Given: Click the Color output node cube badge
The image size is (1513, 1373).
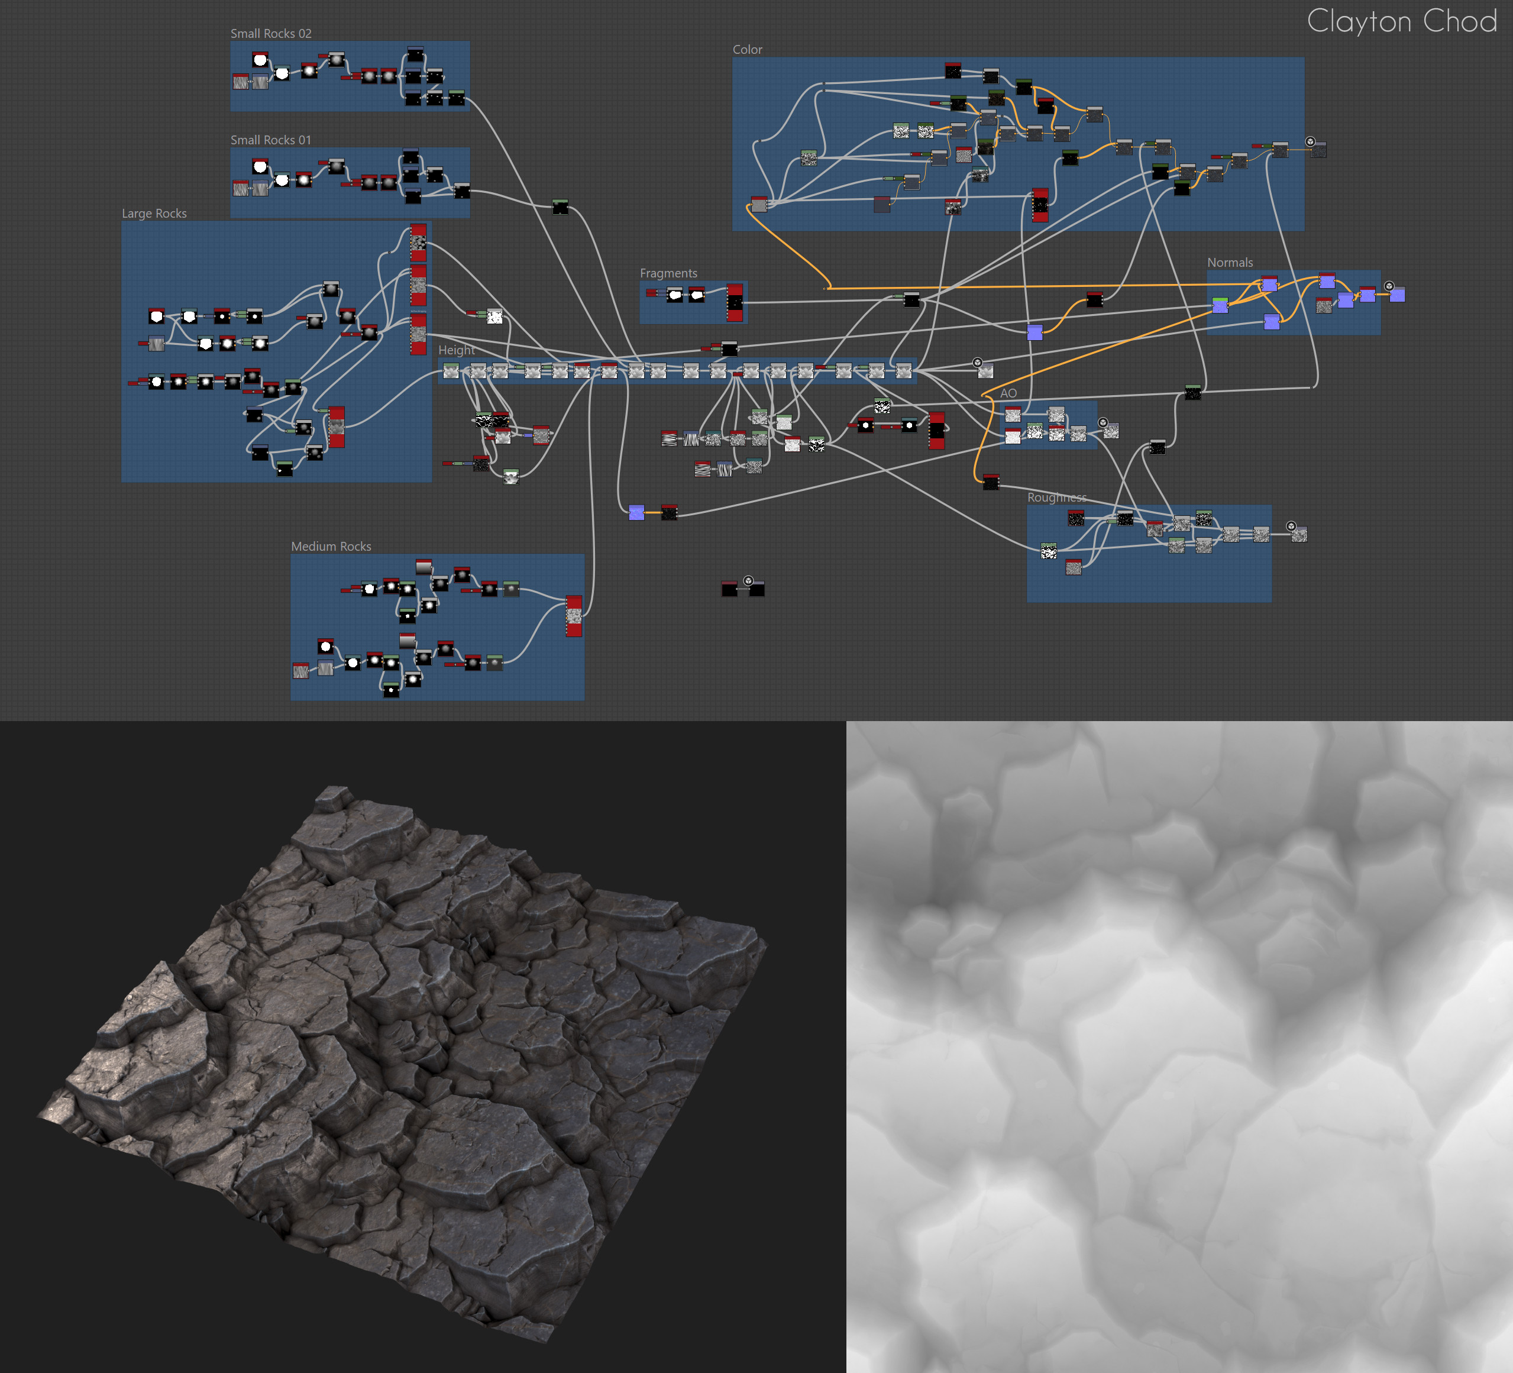Looking at the screenshot, I should click(x=1310, y=141).
